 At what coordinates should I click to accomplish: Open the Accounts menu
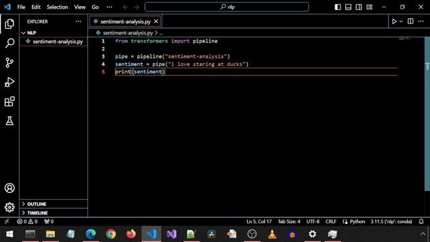tap(9, 188)
